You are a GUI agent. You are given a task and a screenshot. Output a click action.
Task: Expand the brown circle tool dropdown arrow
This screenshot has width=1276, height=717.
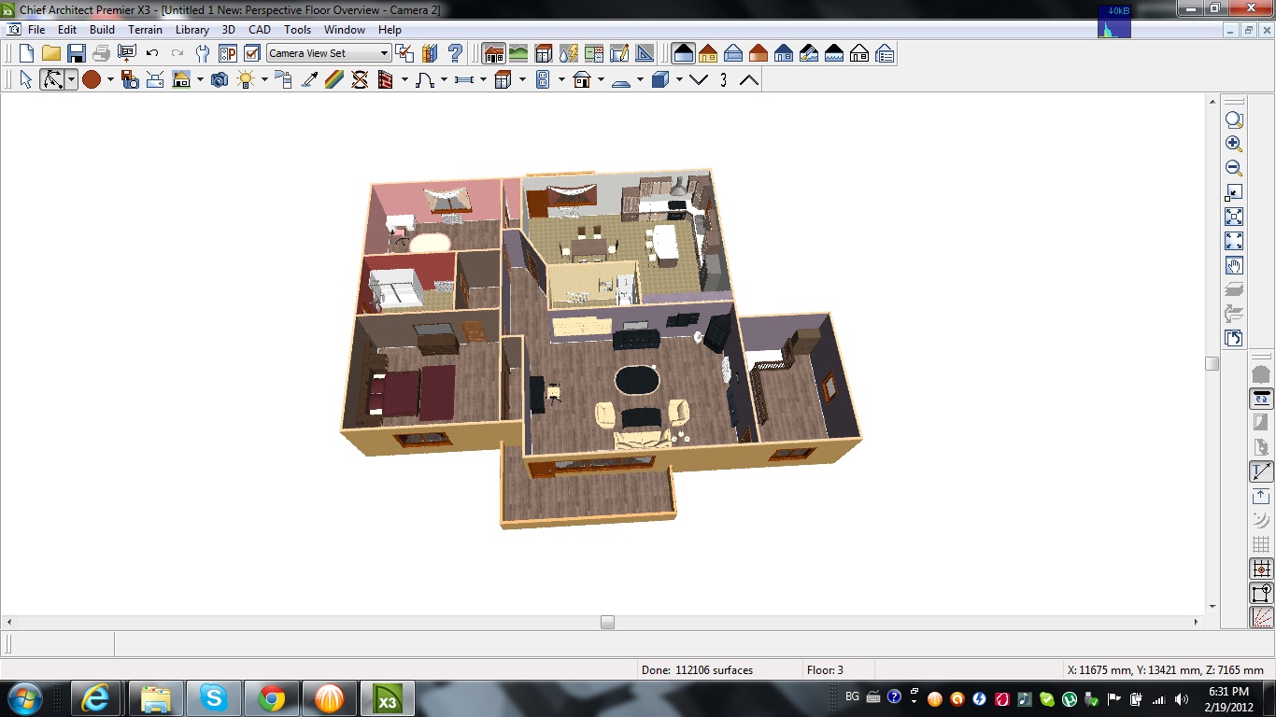(x=110, y=80)
